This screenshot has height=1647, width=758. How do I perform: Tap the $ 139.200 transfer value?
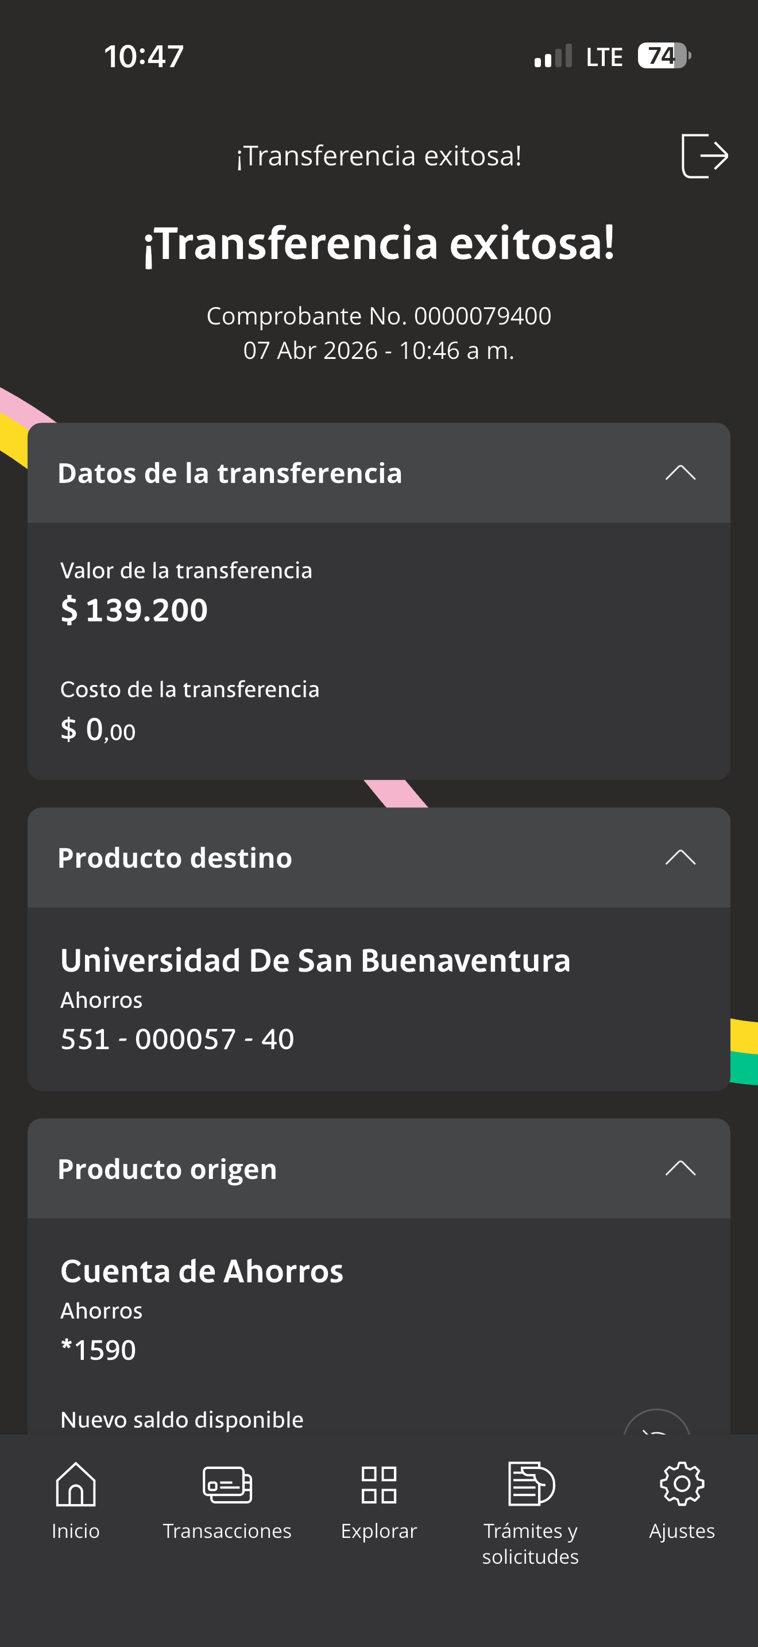[134, 609]
